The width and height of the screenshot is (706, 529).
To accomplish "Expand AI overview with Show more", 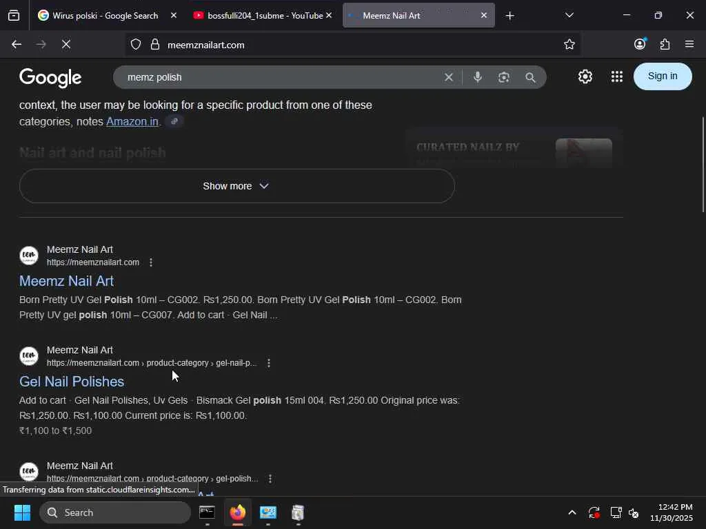I will point(237,186).
